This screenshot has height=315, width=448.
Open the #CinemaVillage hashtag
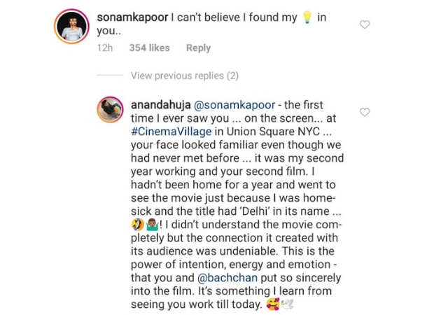pos(171,132)
